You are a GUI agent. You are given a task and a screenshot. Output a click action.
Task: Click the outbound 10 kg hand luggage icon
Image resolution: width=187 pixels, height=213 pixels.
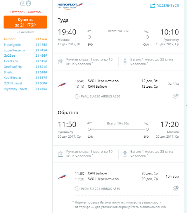coord(60,62)
